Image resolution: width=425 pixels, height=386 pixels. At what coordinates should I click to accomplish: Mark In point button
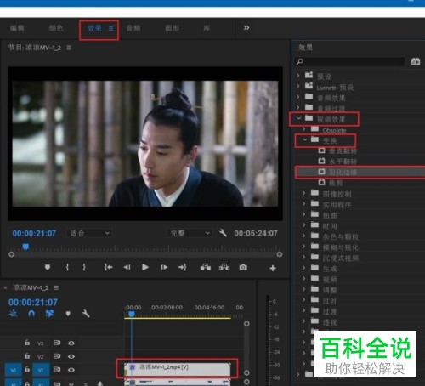coord(67,267)
